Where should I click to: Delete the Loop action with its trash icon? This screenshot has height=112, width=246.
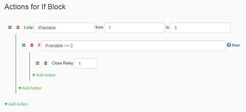click(x=18, y=27)
